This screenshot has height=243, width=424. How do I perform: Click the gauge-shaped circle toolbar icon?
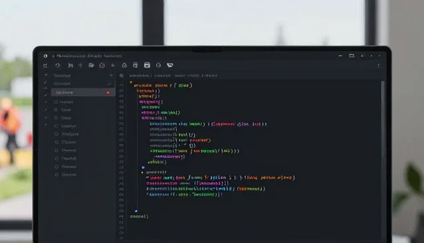[x=102, y=65]
